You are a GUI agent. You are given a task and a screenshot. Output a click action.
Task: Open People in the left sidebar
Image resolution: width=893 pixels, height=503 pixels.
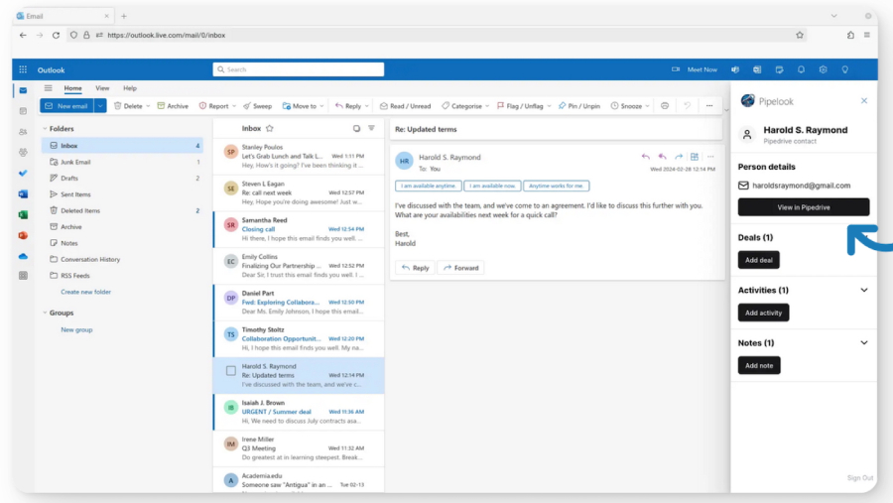pos(23,132)
